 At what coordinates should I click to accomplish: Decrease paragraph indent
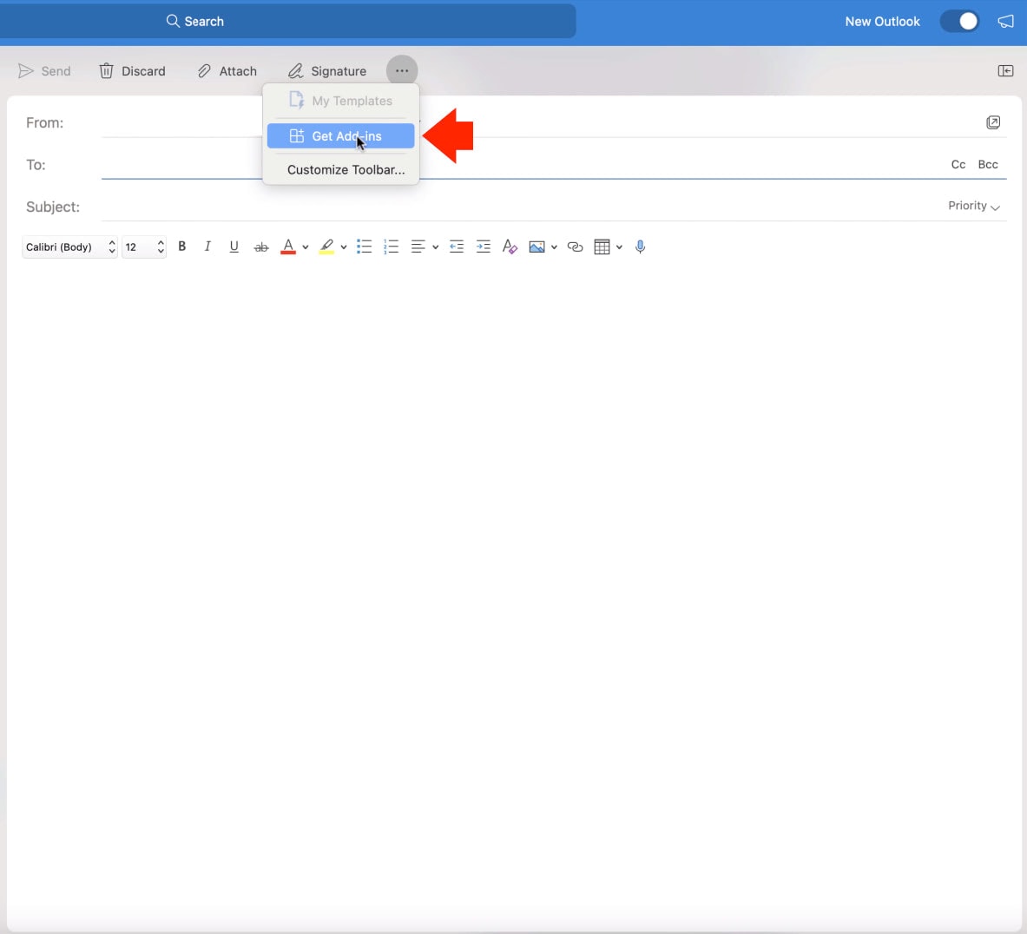[x=457, y=247]
